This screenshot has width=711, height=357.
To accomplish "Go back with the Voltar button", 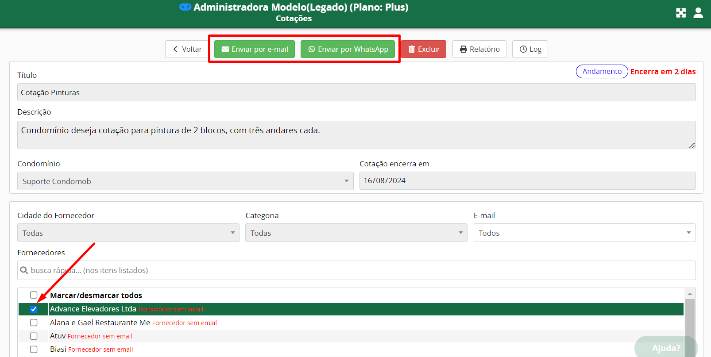I will pyautogui.click(x=187, y=49).
